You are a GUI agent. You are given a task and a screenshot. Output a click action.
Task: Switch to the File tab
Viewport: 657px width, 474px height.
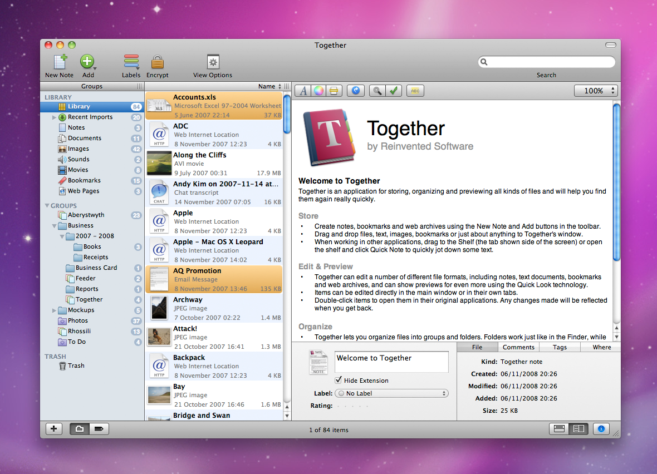point(477,347)
